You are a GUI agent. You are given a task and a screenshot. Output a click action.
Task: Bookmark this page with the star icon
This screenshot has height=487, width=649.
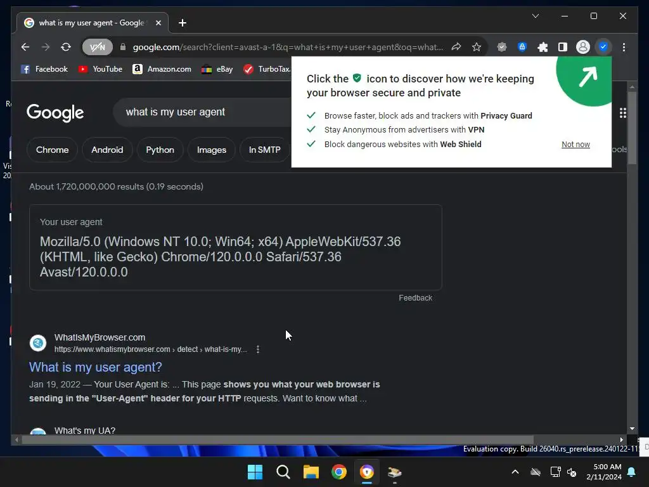coord(477,47)
